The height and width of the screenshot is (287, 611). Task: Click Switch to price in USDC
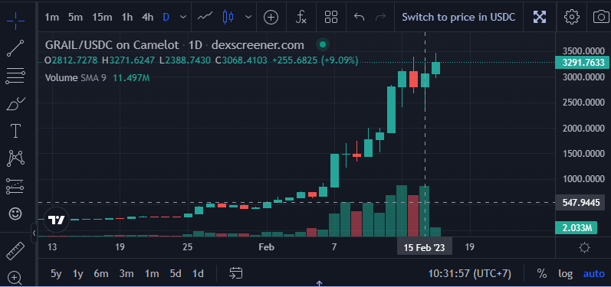[458, 17]
